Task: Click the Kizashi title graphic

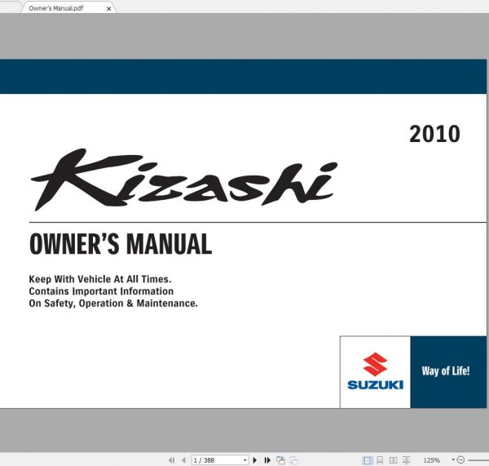Action: [x=184, y=180]
